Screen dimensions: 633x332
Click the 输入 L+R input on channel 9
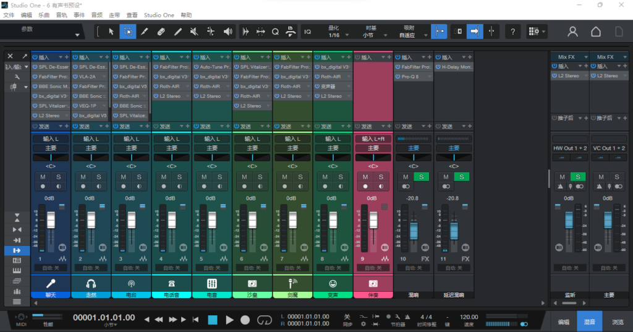[373, 139]
